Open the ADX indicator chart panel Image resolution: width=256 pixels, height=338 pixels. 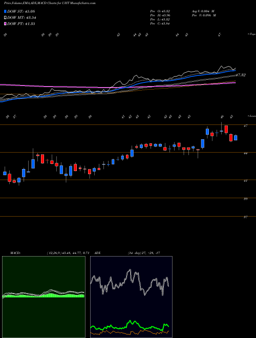[x=131, y=297]
